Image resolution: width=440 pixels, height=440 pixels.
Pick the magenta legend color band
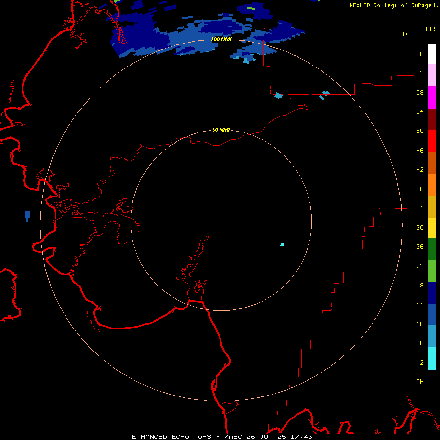point(432,97)
